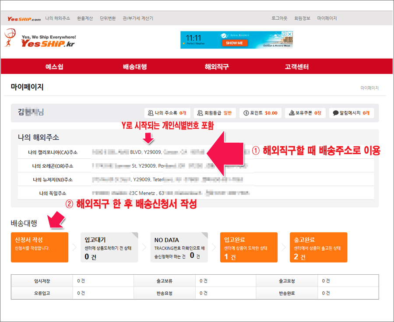
Task: Open 관/부가세 계산기 link
Action: 138,18
